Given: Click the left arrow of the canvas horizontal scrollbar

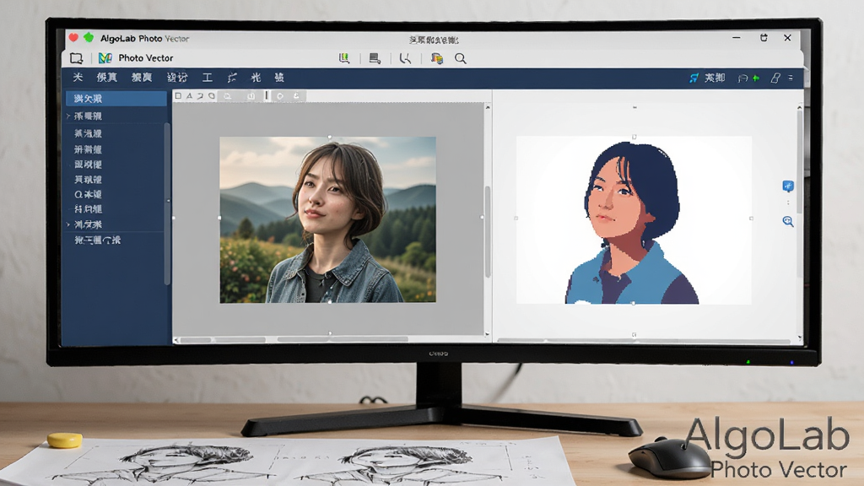Looking at the screenshot, I should click(175, 340).
